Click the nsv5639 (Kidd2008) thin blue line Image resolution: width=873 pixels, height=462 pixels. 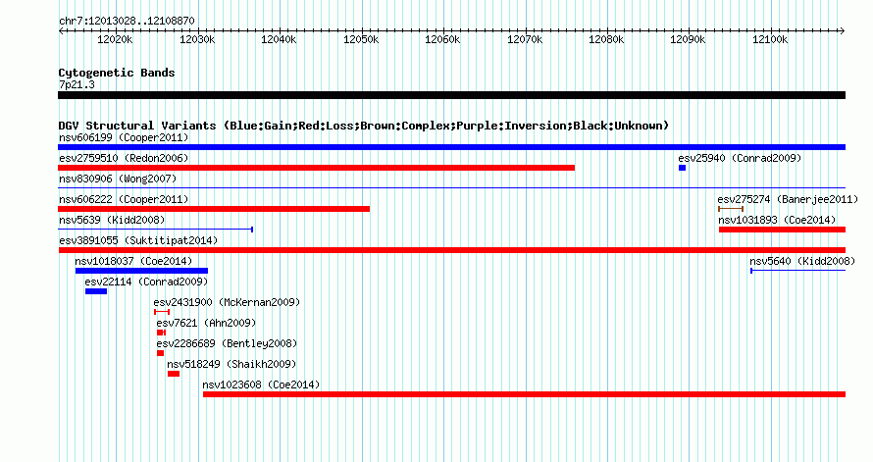point(155,230)
